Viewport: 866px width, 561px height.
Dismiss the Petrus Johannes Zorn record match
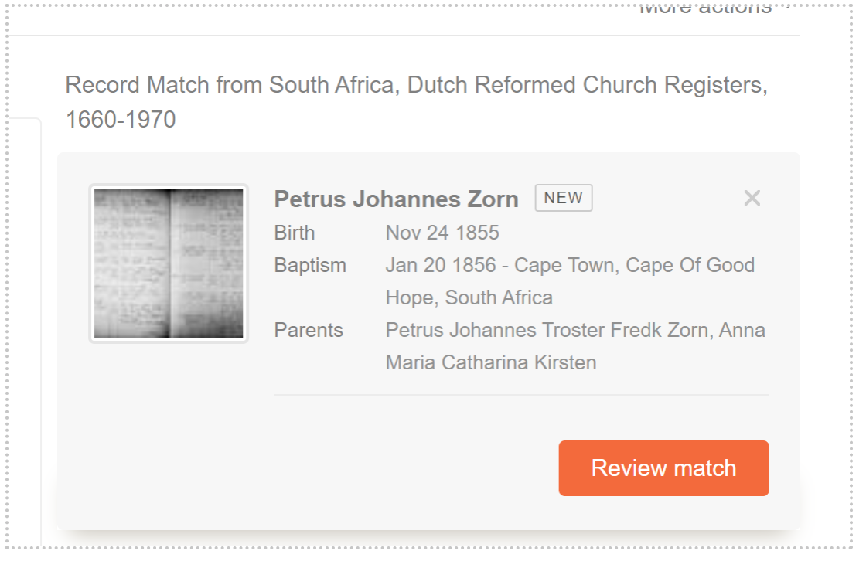pyautogui.click(x=752, y=199)
